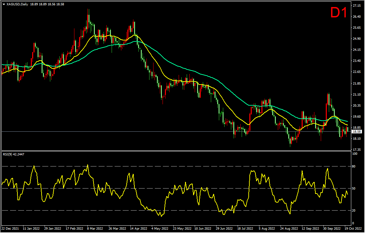This screenshot has width=365, height=233.
Task: Click the RSI(9) 42.2447 indicator label
Action: (13, 154)
